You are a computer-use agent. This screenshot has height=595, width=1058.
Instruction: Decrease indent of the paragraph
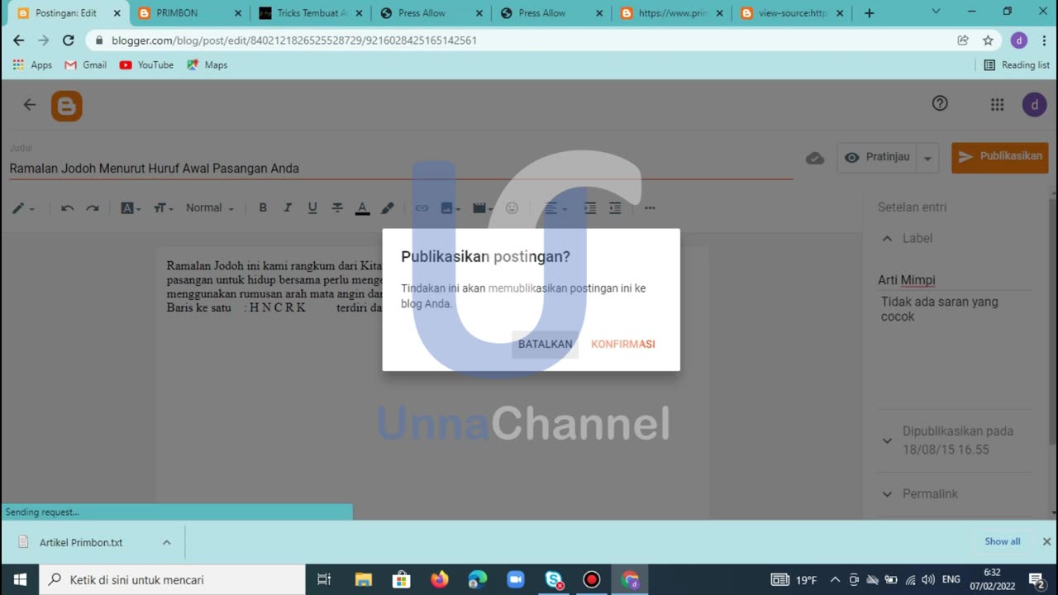[x=615, y=208]
